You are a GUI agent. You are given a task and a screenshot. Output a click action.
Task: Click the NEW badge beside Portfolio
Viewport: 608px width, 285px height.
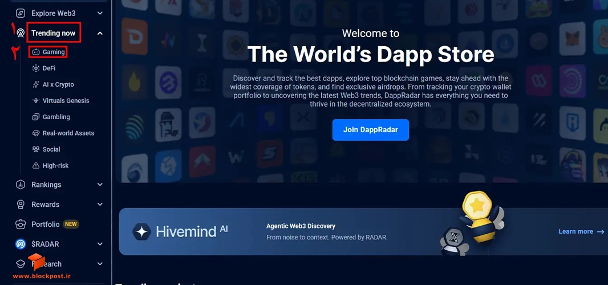[x=71, y=224]
